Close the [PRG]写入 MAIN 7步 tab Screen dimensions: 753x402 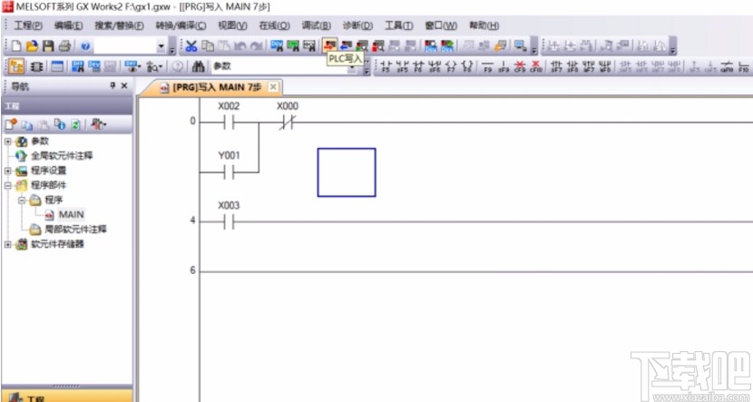pos(273,87)
